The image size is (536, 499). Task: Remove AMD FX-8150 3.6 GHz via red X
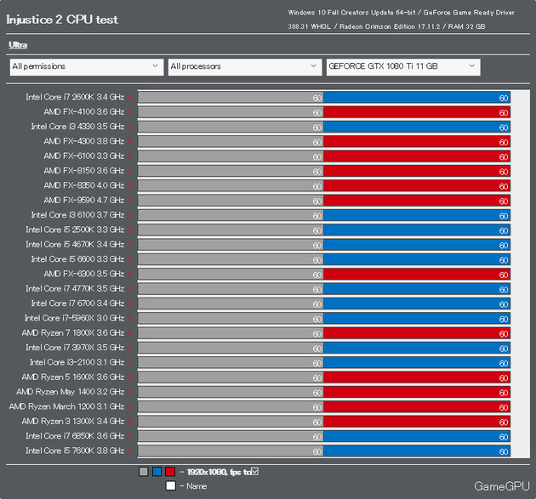pos(129,171)
